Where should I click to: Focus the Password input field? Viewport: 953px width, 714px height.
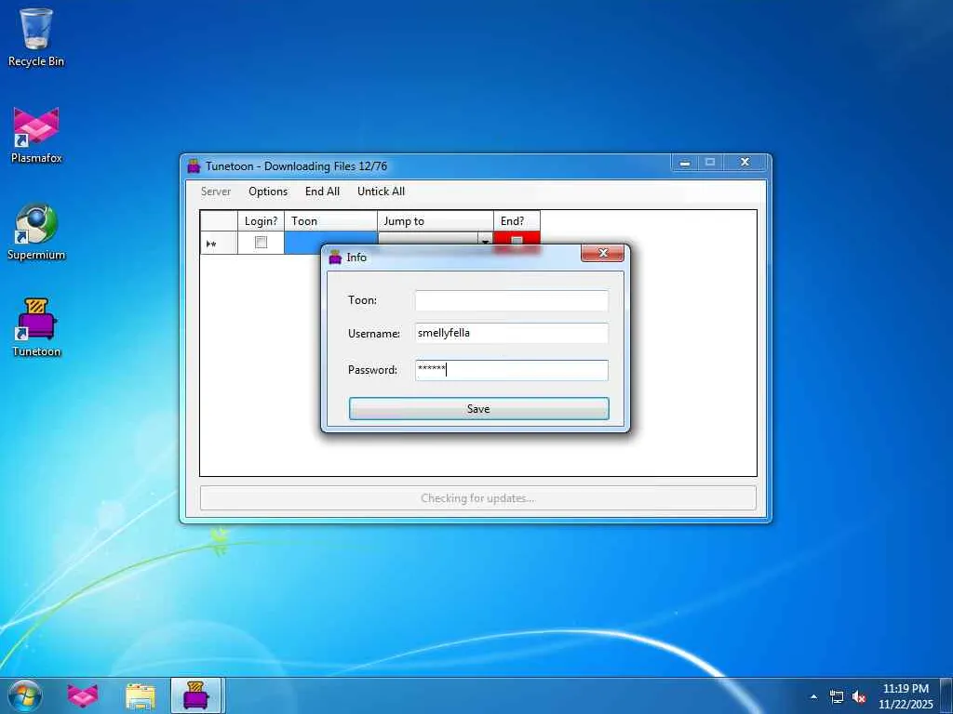511,370
